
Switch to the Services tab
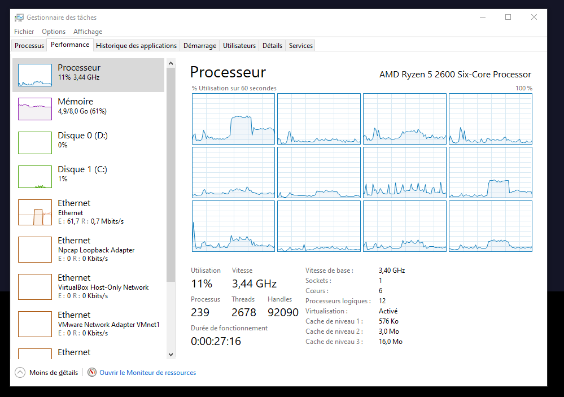pyautogui.click(x=301, y=46)
